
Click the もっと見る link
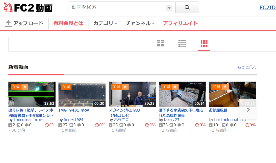[x=247, y=67]
